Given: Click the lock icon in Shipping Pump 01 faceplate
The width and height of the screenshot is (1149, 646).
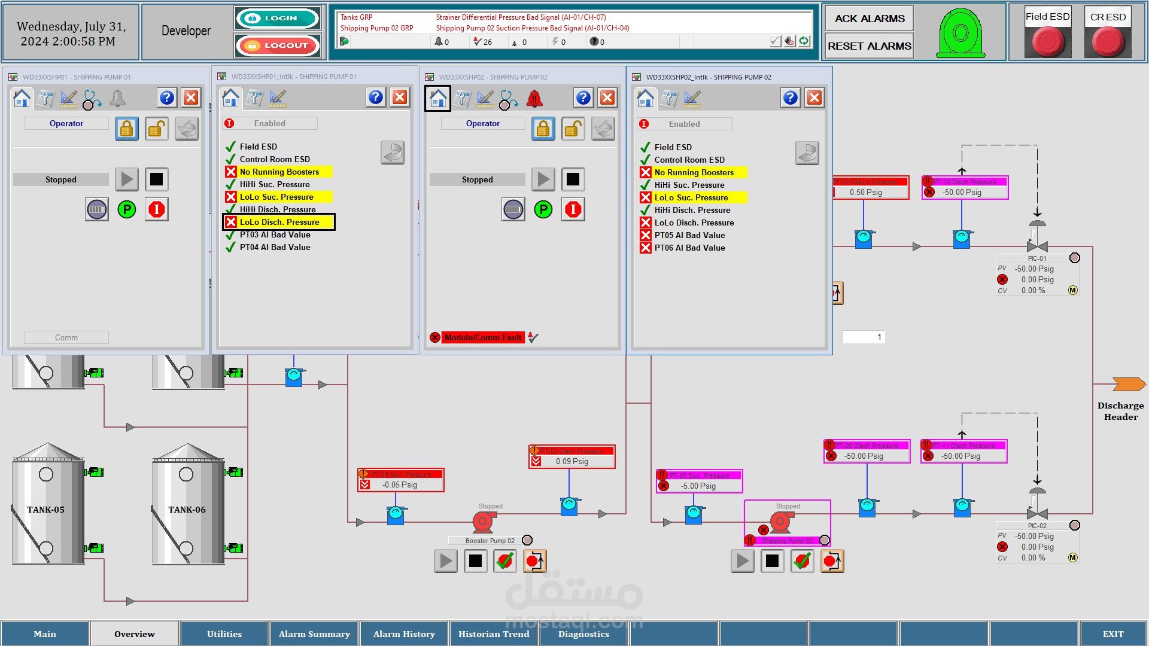Looking at the screenshot, I should 127,129.
